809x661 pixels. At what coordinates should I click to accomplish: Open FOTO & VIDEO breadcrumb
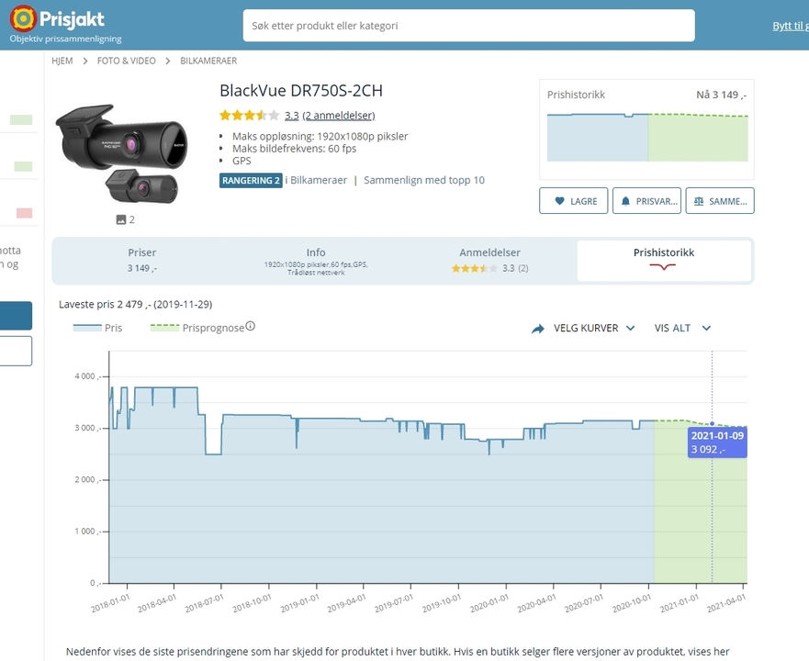click(127, 61)
